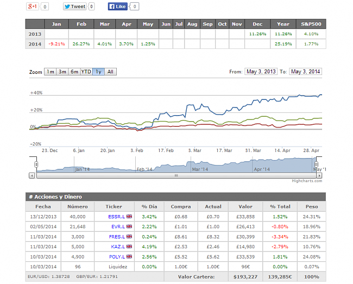Screen dimensions: 353x284
Task: Click the % Día column header
Action: (x=149, y=206)
